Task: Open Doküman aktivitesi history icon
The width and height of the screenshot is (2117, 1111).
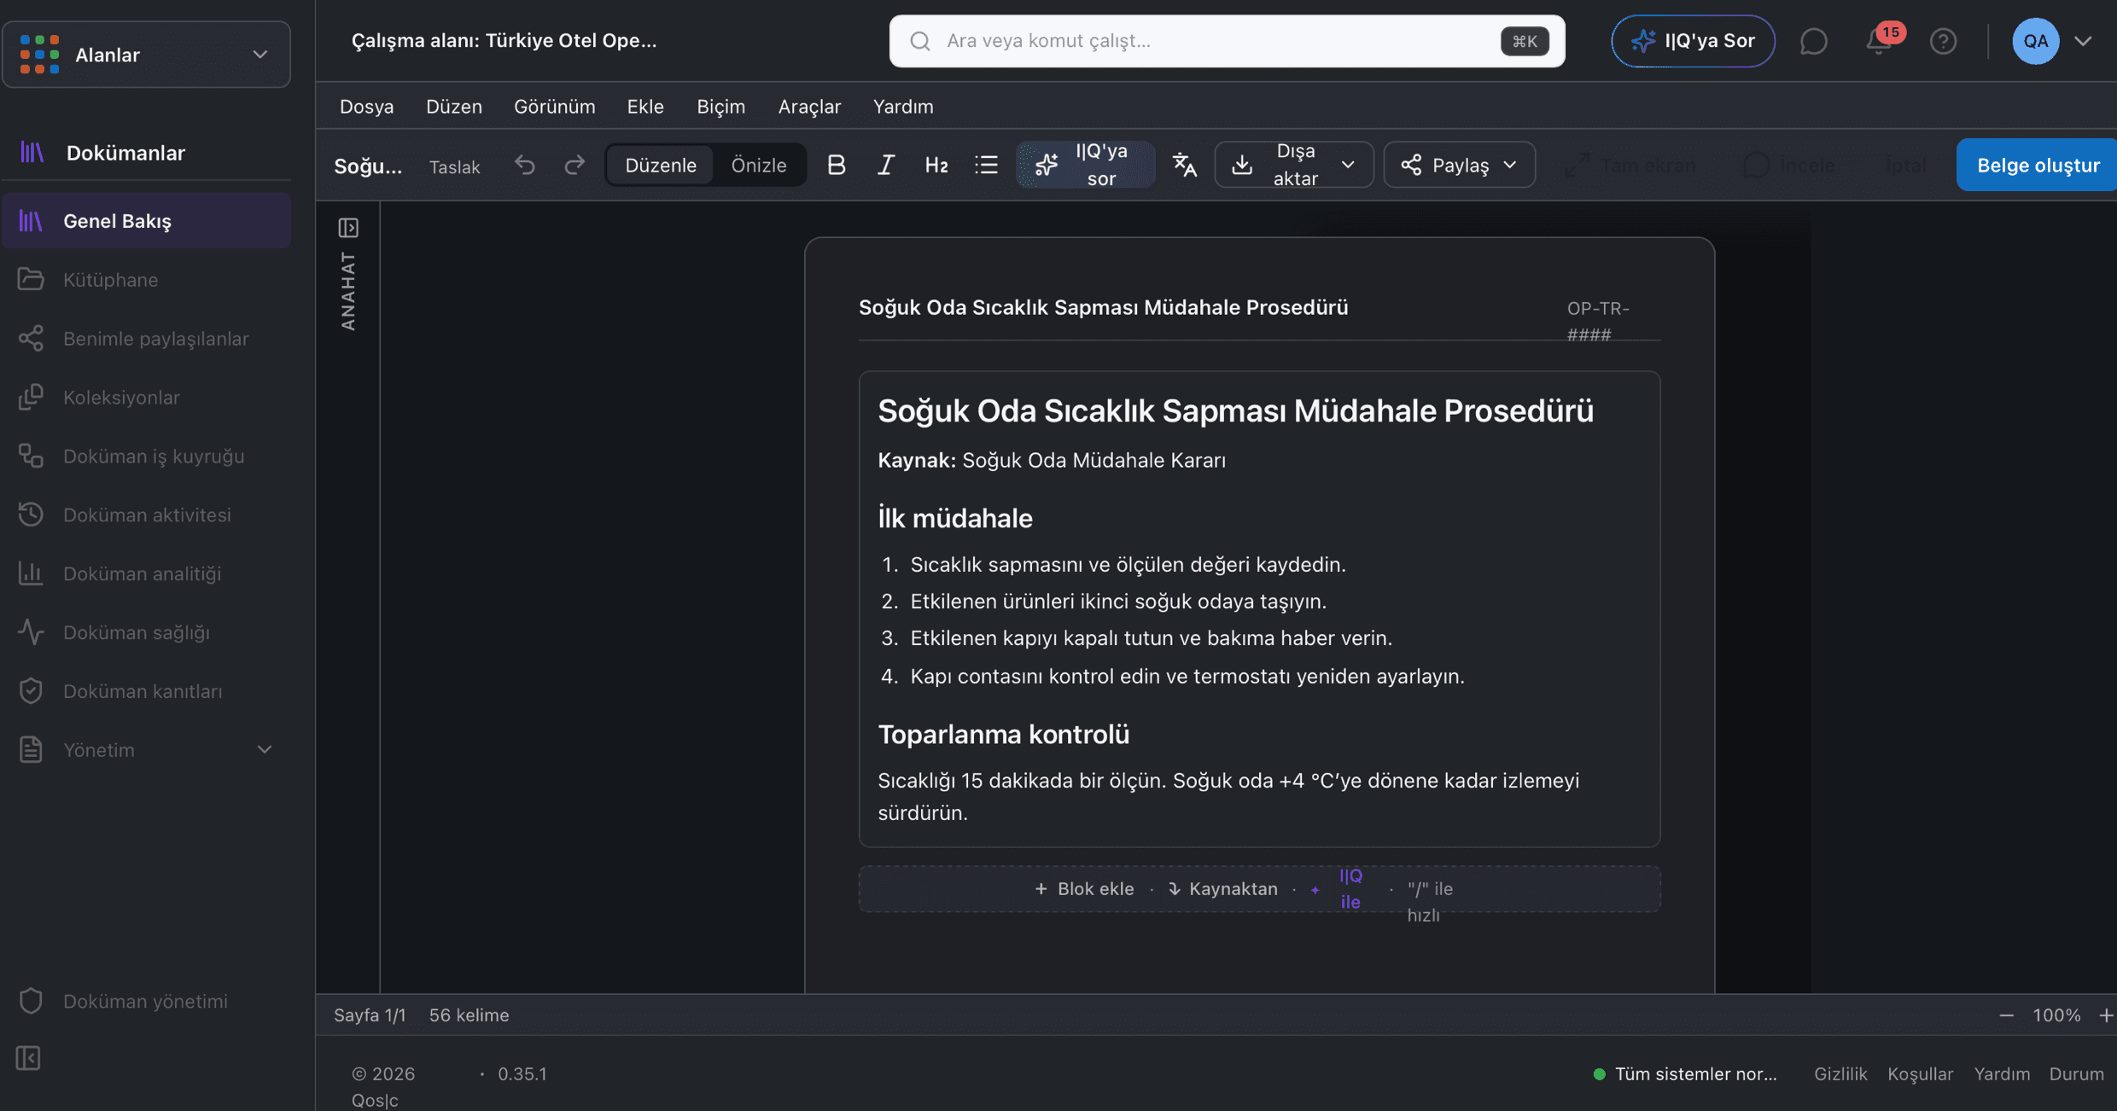Action: coord(31,515)
